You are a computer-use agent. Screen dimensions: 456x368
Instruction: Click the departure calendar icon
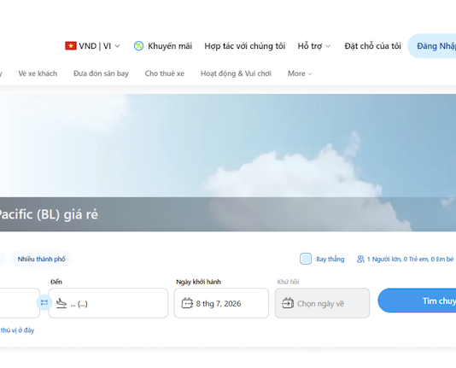[x=187, y=303]
